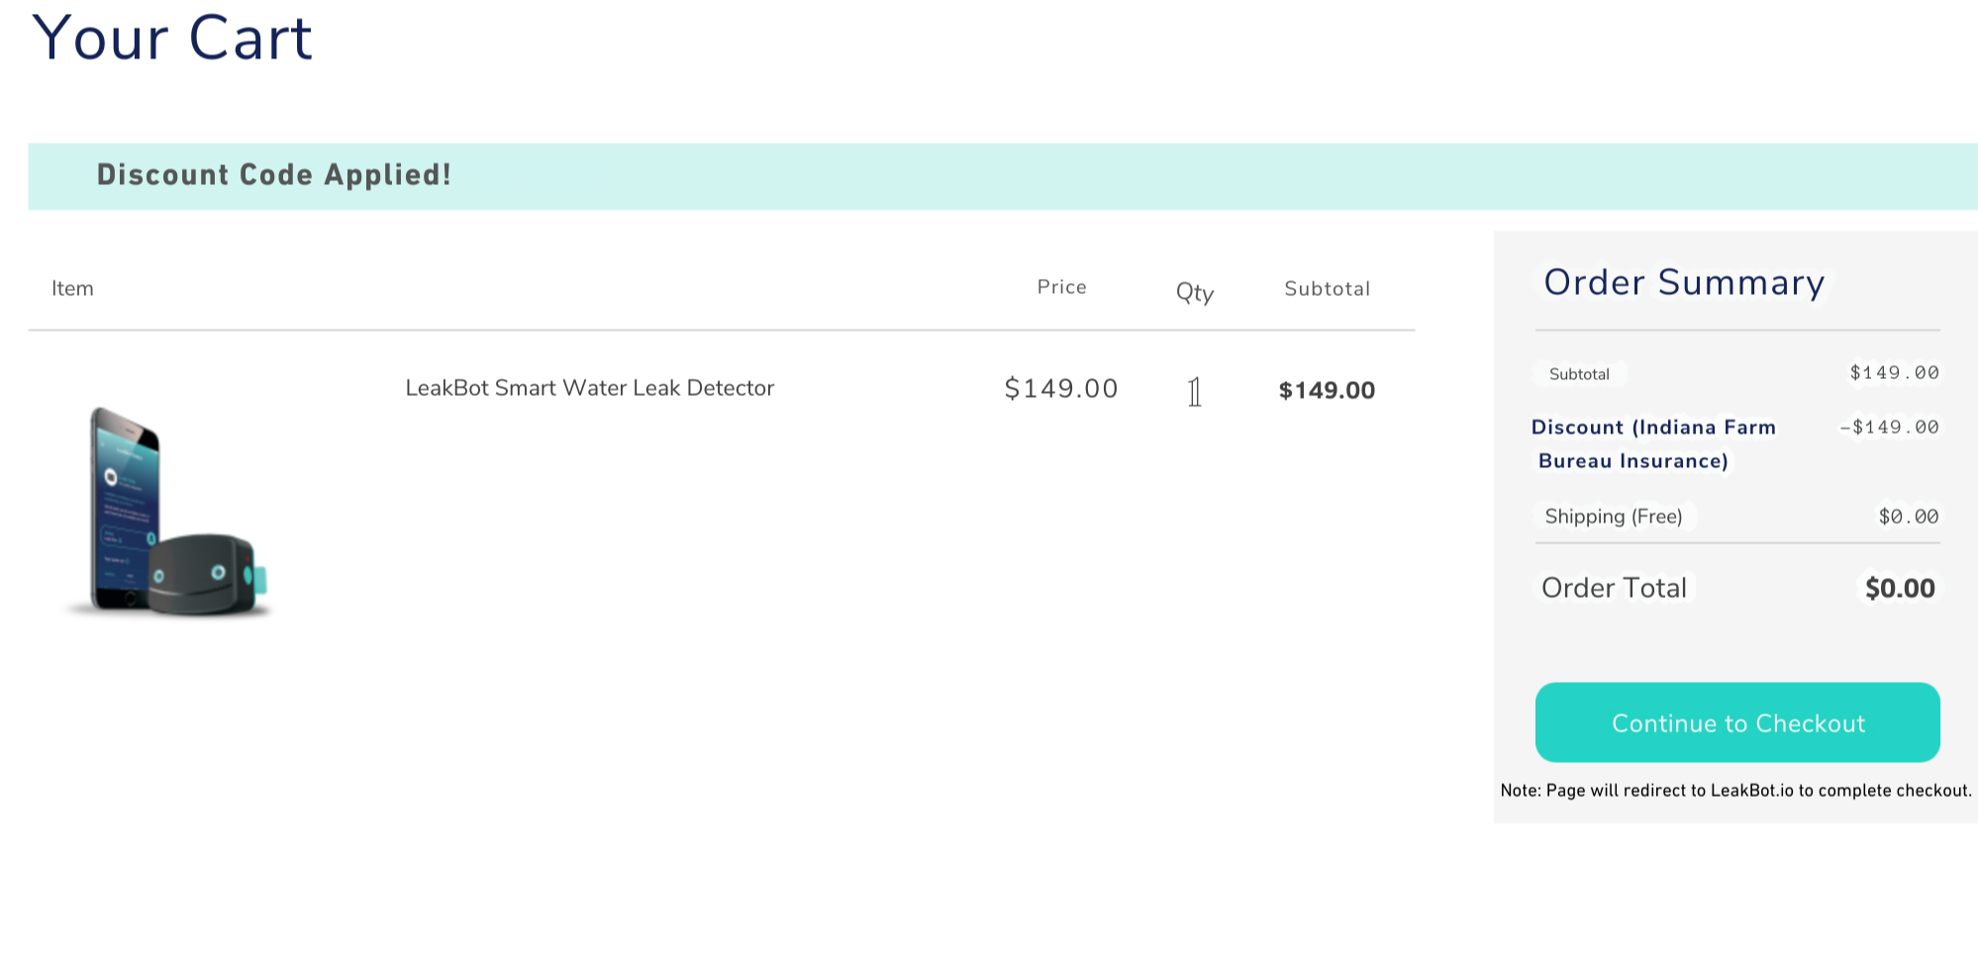Click the shipping amount $0.00

coord(1909,517)
